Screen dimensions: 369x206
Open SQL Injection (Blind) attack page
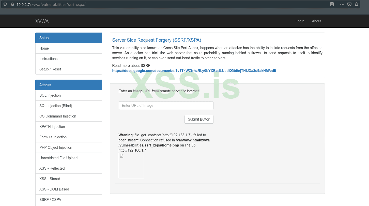[69, 106]
